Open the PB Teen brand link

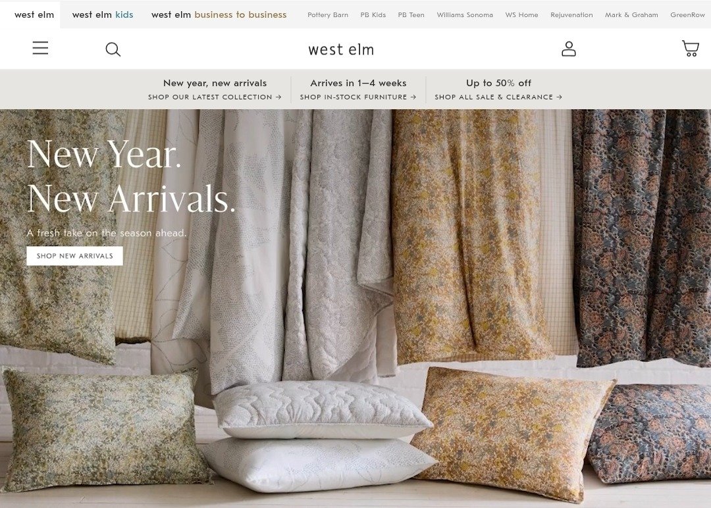click(x=411, y=15)
